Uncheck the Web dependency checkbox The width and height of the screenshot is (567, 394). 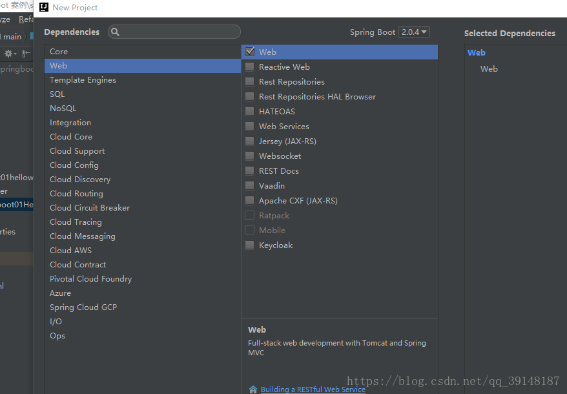[x=249, y=52]
